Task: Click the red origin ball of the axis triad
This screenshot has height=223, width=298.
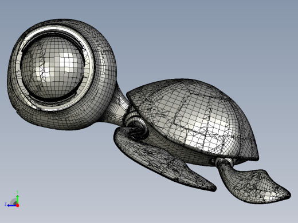Action: (x=18, y=205)
